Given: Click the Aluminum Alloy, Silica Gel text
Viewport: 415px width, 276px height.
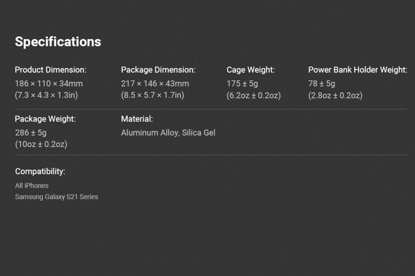Looking at the screenshot, I should (x=168, y=132).
